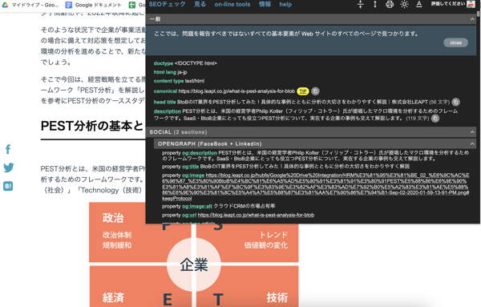The width and height of the screenshot is (481, 307).
Task: Click the 評価してください rating link
Action: (x=448, y=4)
